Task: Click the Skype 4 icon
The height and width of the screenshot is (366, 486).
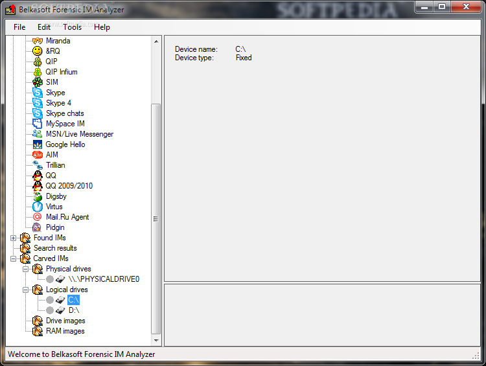Action: [38, 103]
